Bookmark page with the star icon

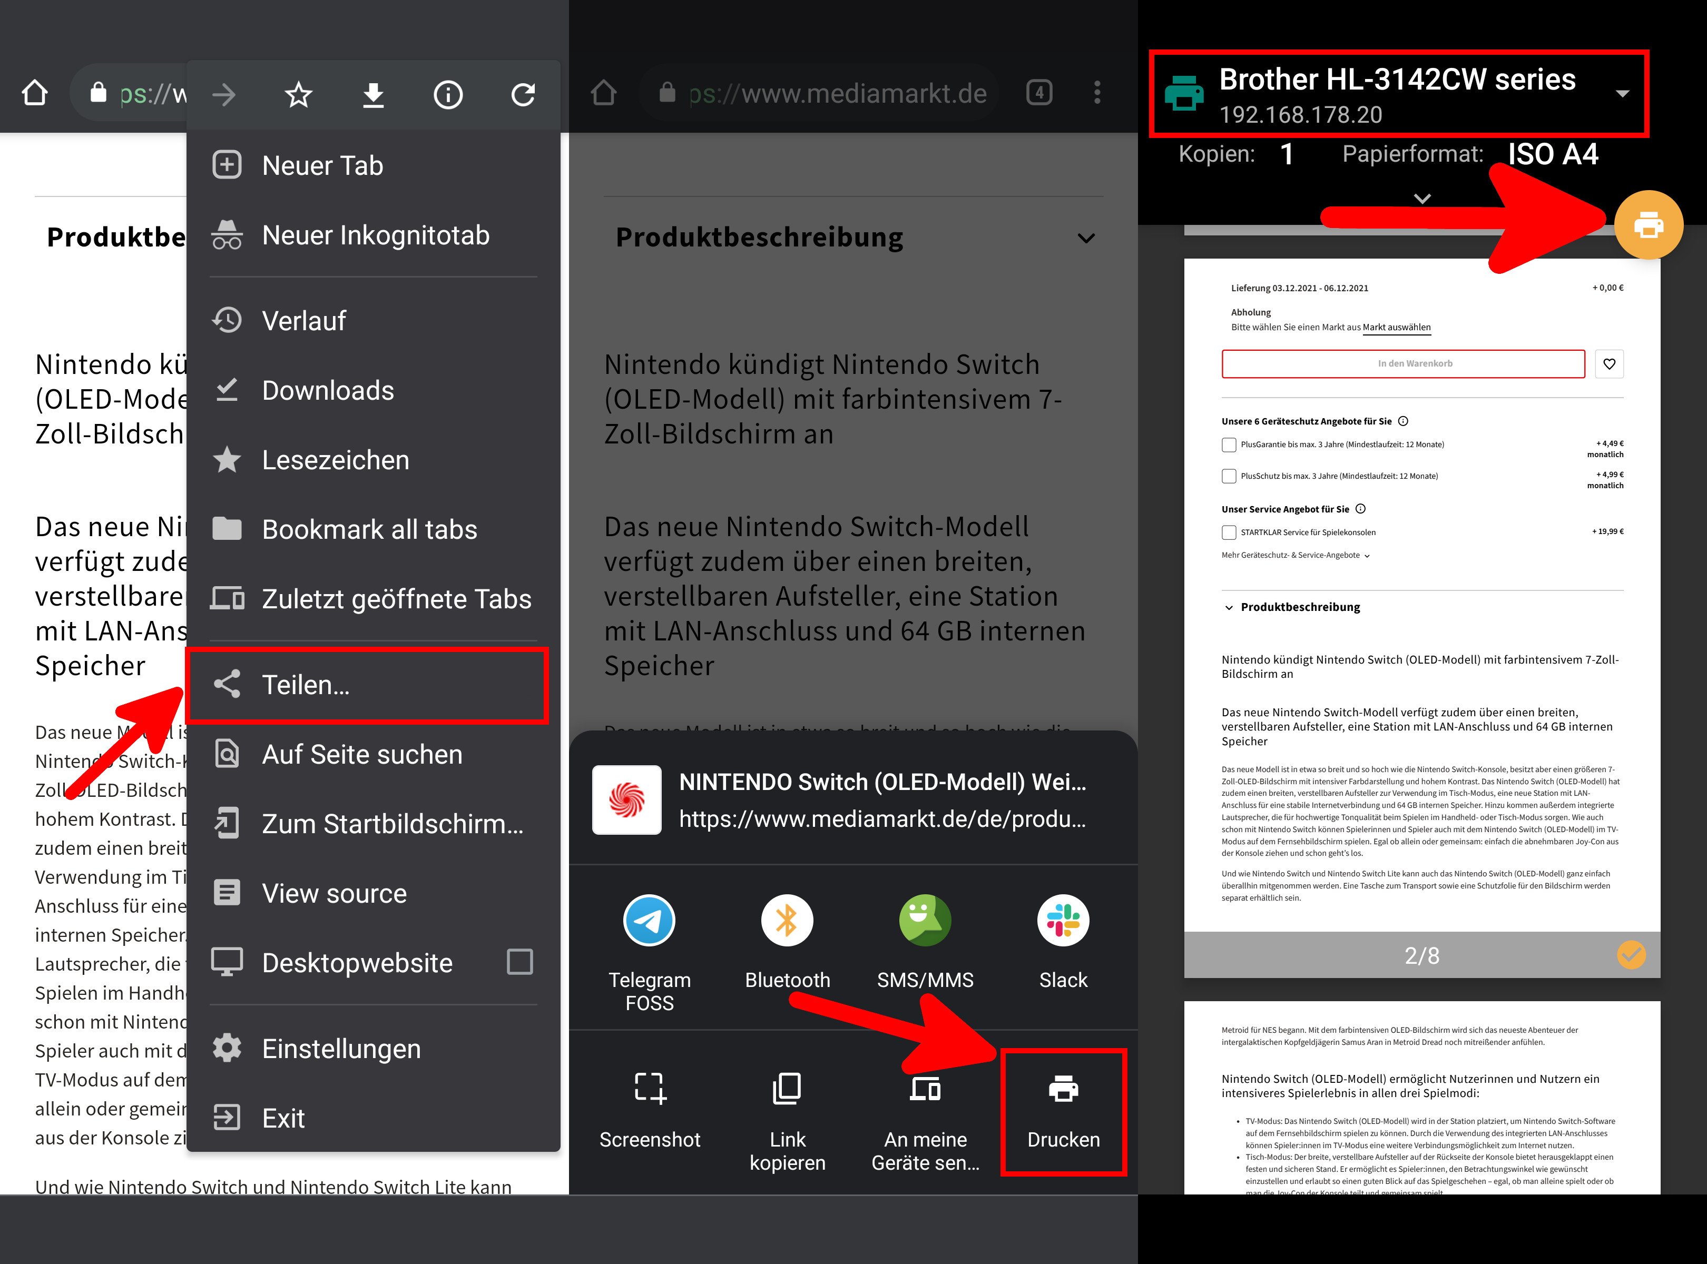(299, 95)
